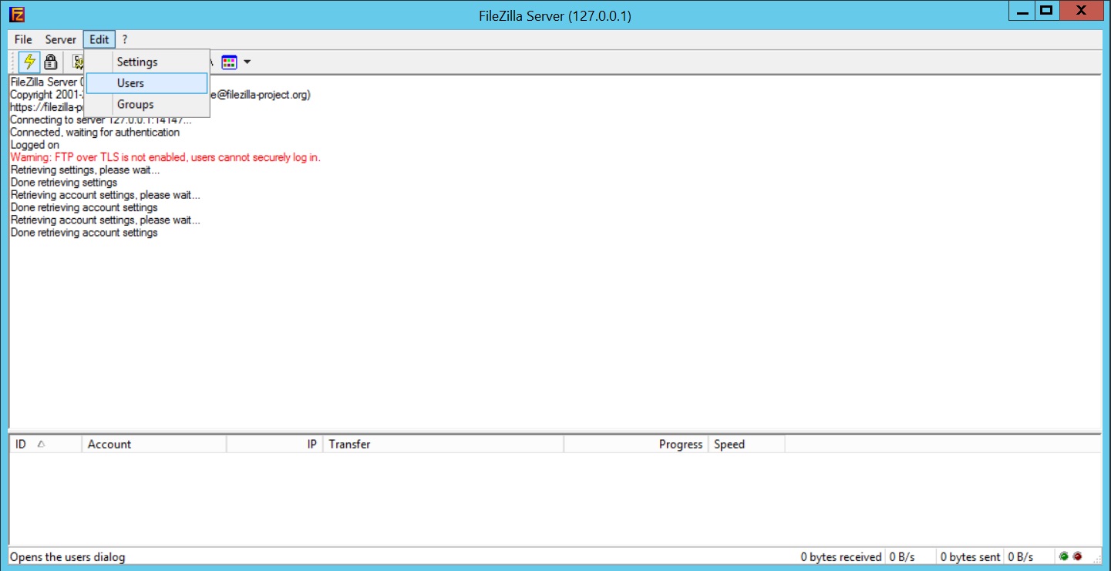Click the key toolbar icon next to padlock
1111x571 pixels.
(x=76, y=62)
